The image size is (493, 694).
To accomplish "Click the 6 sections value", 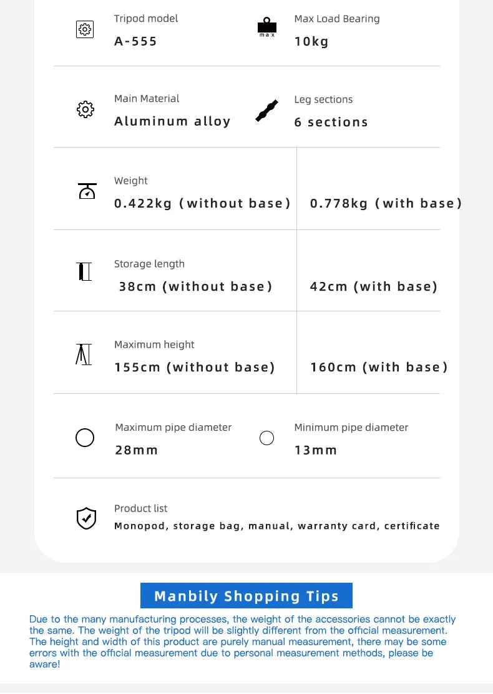I will [331, 122].
